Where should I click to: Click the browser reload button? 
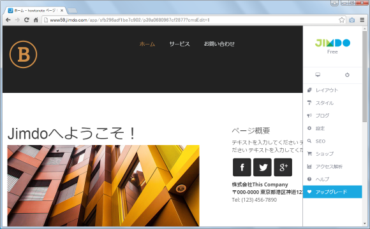(27, 20)
